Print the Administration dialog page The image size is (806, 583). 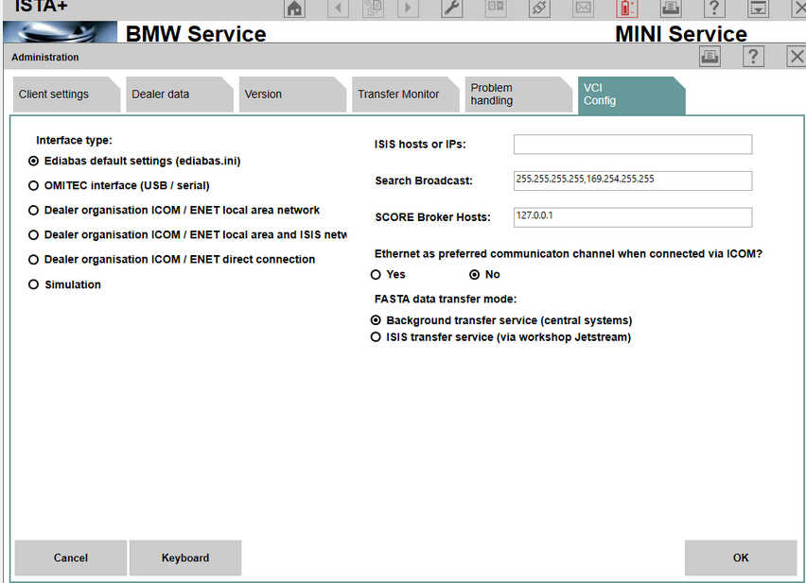(710, 57)
